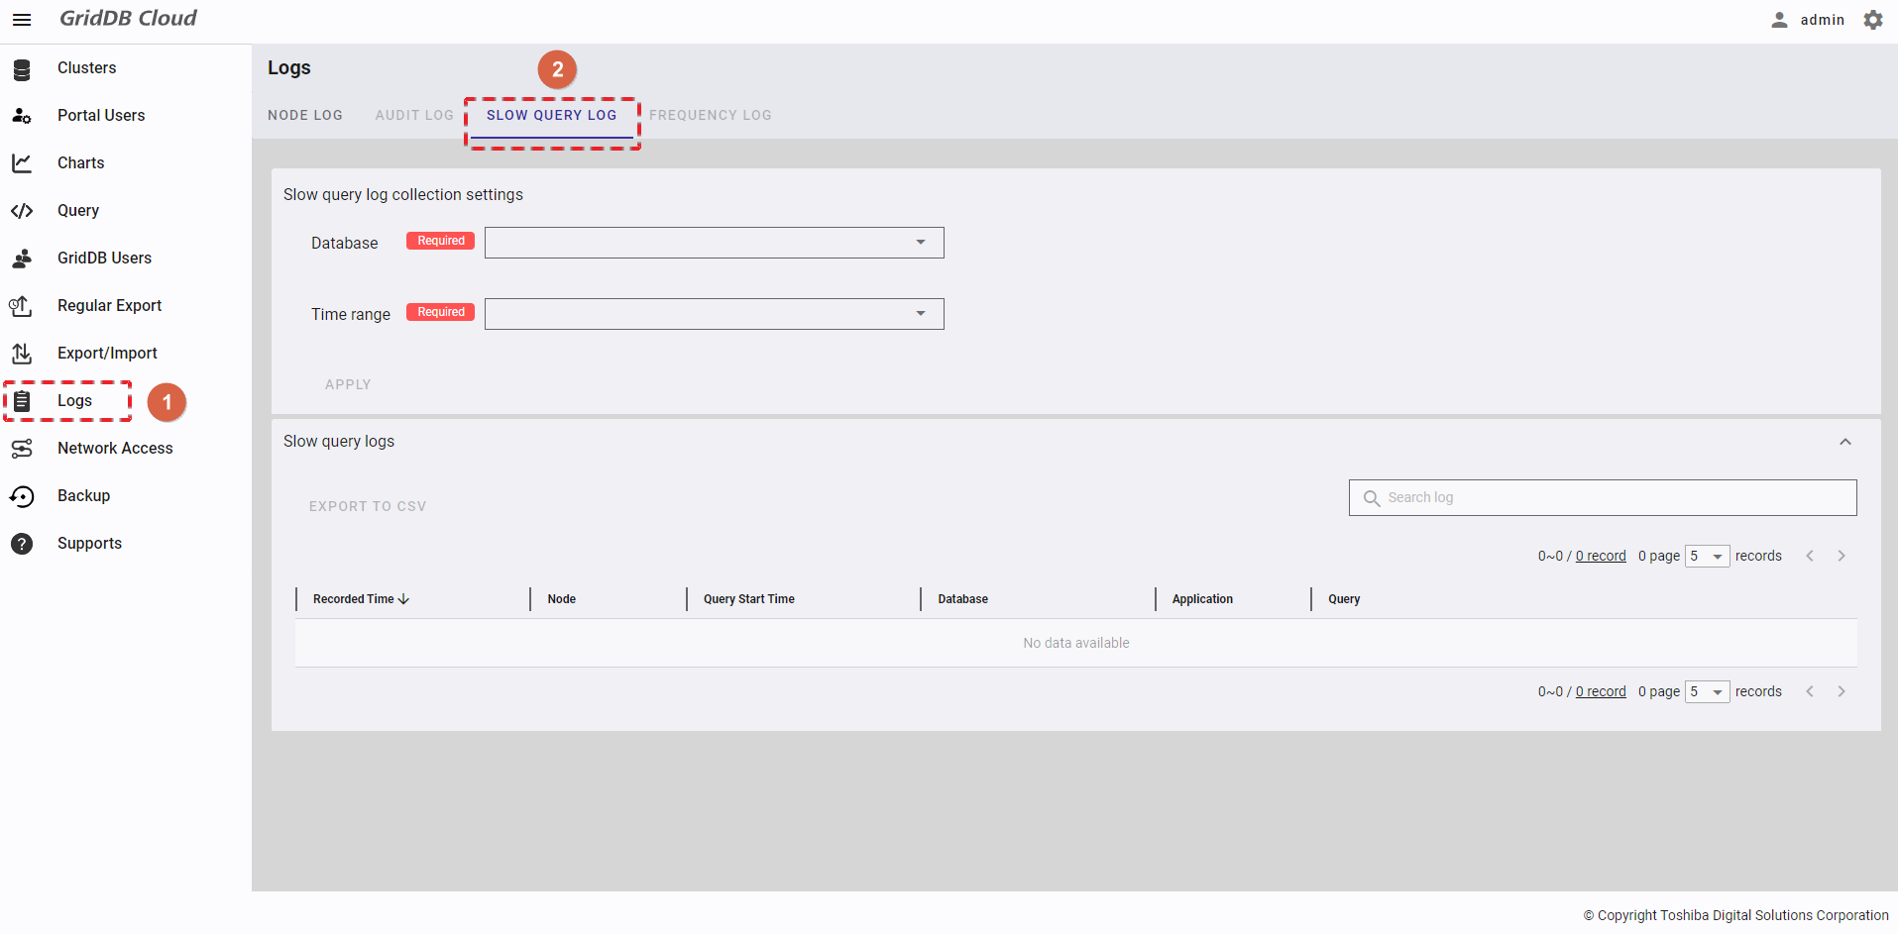Collapse the Slow query logs panel
The image size is (1898, 934).
1844,442
